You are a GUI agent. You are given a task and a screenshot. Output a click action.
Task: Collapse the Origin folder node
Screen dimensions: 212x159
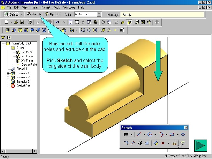(x=8, y=48)
